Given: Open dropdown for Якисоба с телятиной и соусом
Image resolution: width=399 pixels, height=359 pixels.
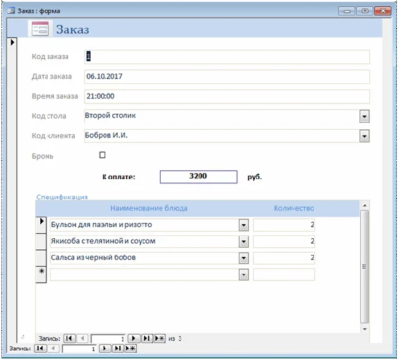Looking at the screenshot, I should (244, 242).
